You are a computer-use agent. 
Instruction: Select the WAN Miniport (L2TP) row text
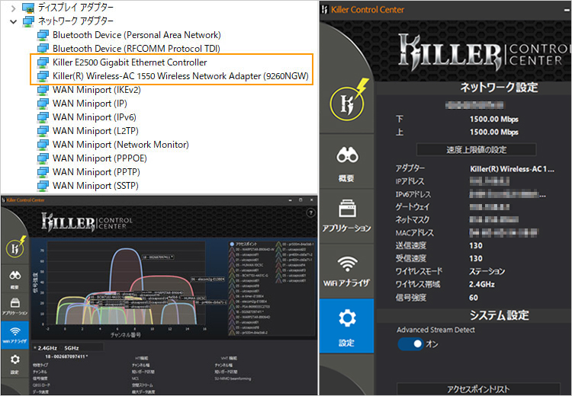click(x=95, y=131)
